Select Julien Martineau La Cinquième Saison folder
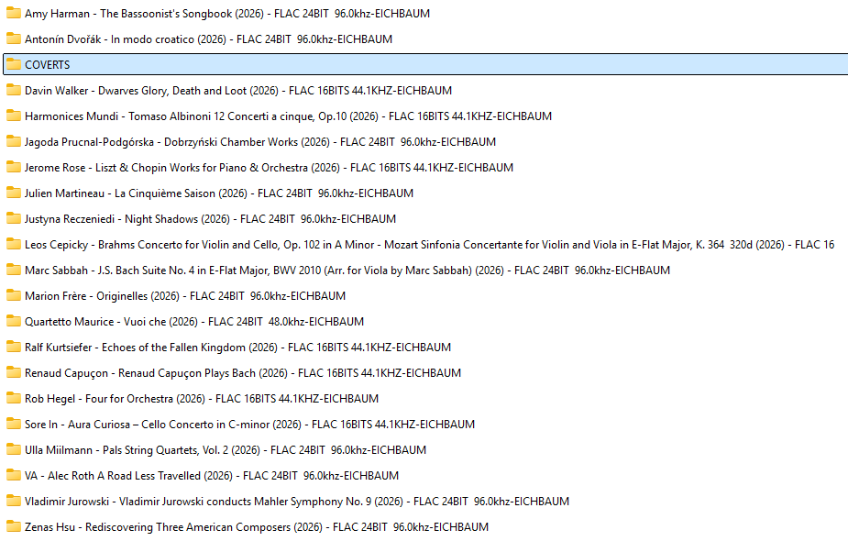848x552 pixels. pyautogui.click(x=219, y=193)
